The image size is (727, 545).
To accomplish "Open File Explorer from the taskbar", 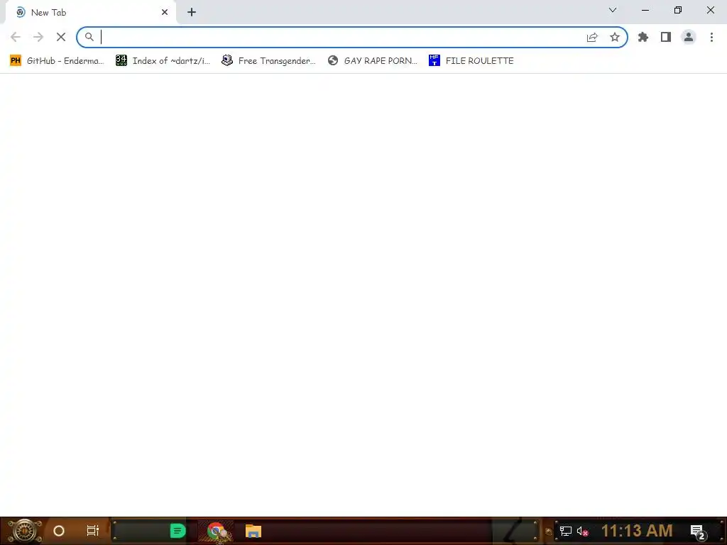I will pos(253,531).
